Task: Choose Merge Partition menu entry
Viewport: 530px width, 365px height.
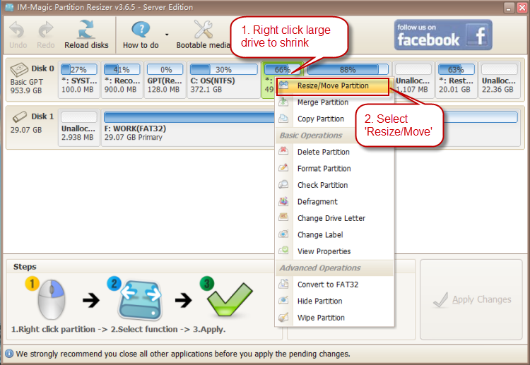Action: 322,102
